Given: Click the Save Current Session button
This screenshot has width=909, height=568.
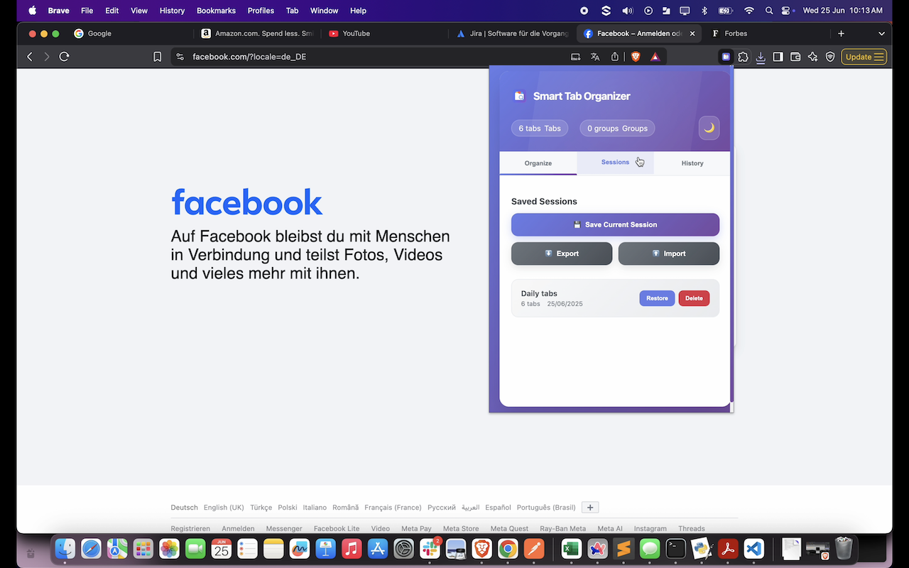Looking at the screenshot, I should pyautogui.click(x=615, y=224).
